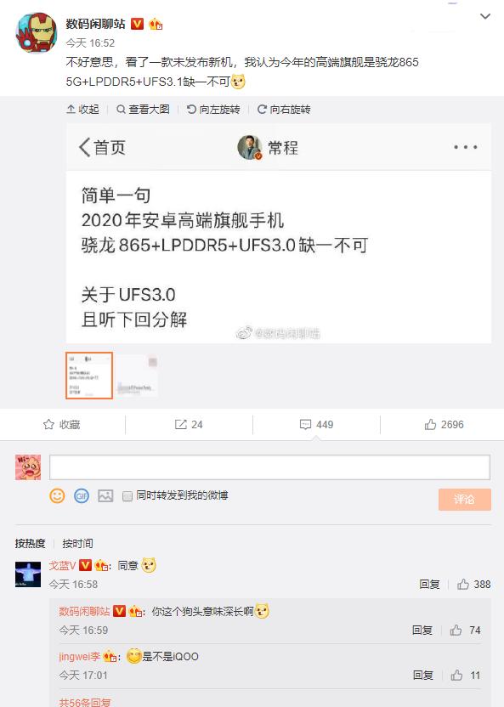Sort comments by 按热度 tab

click(31, 543)
